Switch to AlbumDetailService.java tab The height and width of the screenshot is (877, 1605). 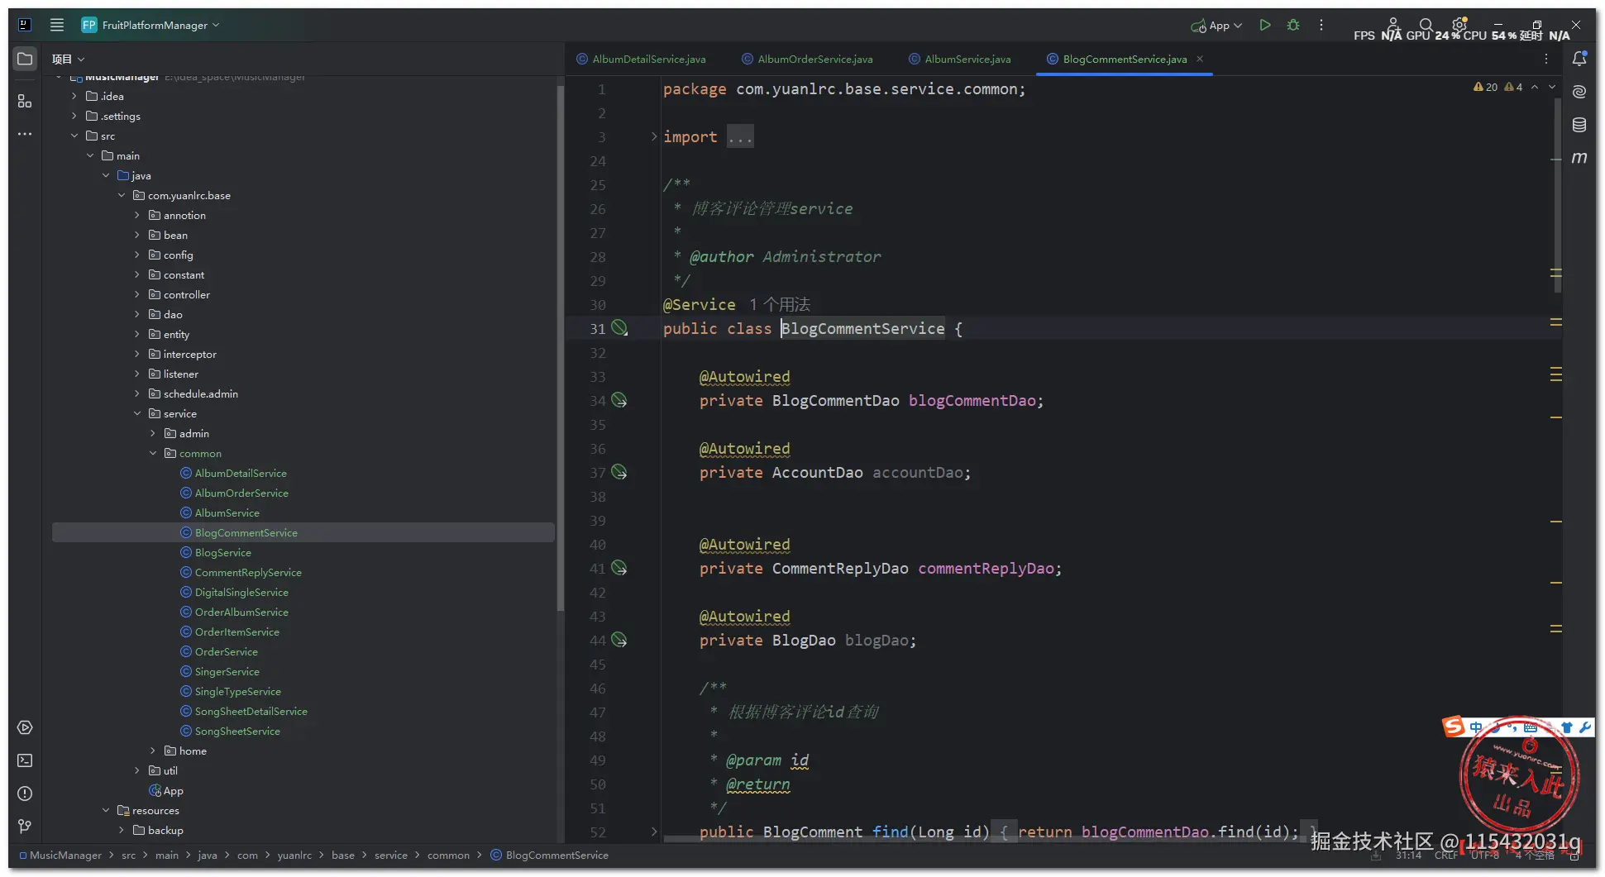point(641,59)
